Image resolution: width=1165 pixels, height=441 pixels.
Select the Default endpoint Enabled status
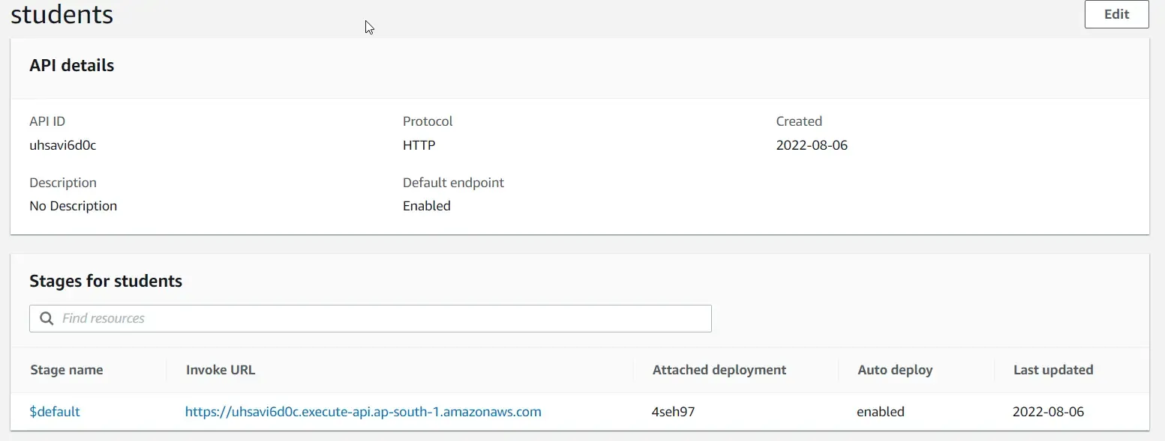coord(426,205)
